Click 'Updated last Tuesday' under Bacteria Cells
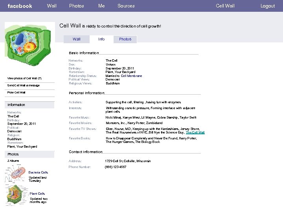 click(38, 179)
